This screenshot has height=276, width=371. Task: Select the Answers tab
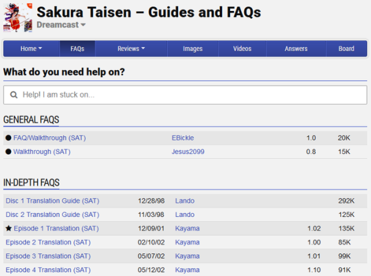pyautogui.click(x=296, y=49)
